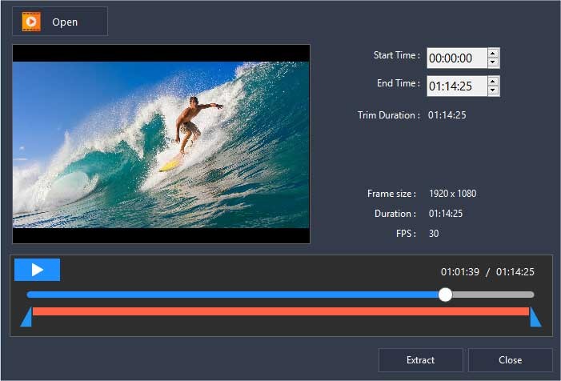Open a video file with Open button
This screenshot has width=561, height=381.
pyautogui.click(x=60, y=22)
